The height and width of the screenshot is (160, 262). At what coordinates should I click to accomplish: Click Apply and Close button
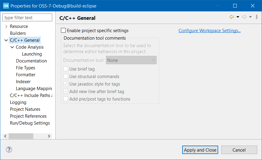click(200, 150)
